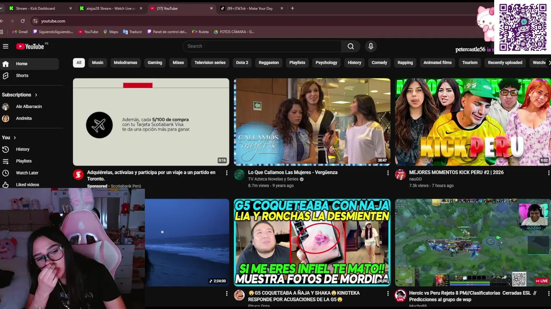Image resolution: width=551 pixels, height=309 pixels.
Task: Open more options for Lo Que Callamos video
Action: (388, 173)
